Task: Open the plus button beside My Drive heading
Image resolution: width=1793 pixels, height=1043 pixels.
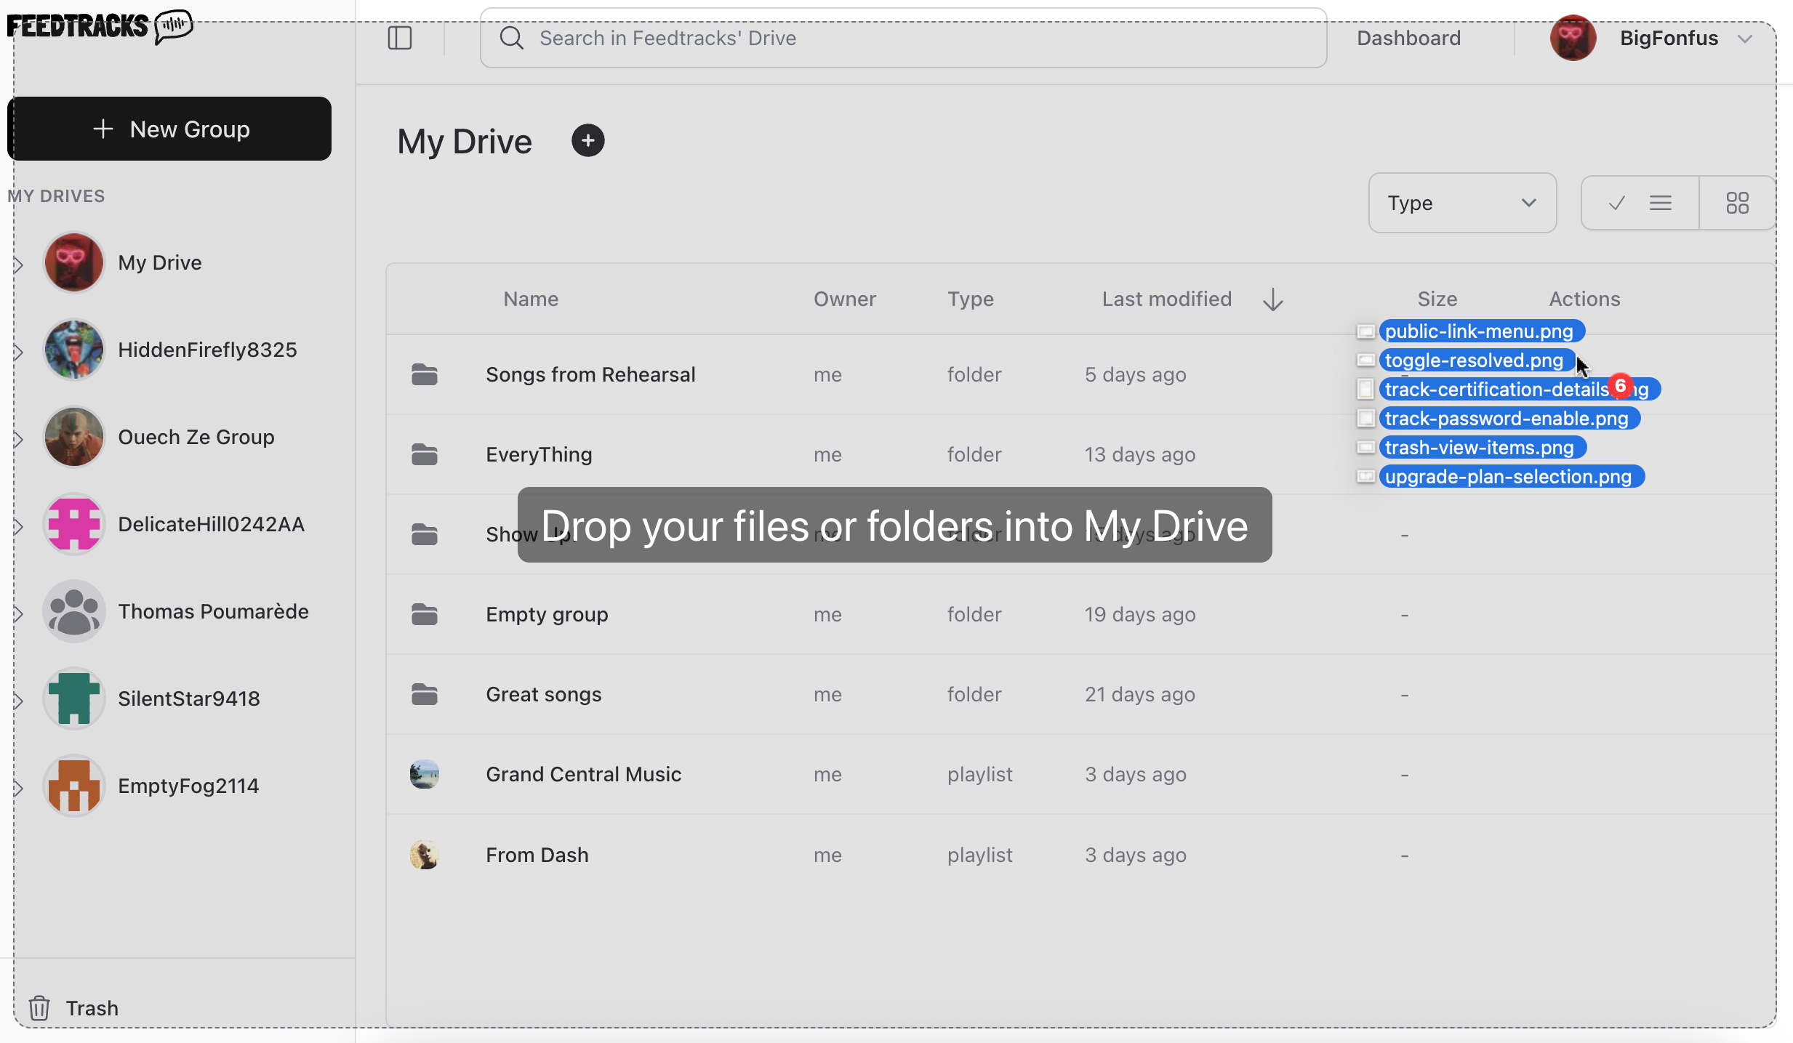Action: [587, 140]
